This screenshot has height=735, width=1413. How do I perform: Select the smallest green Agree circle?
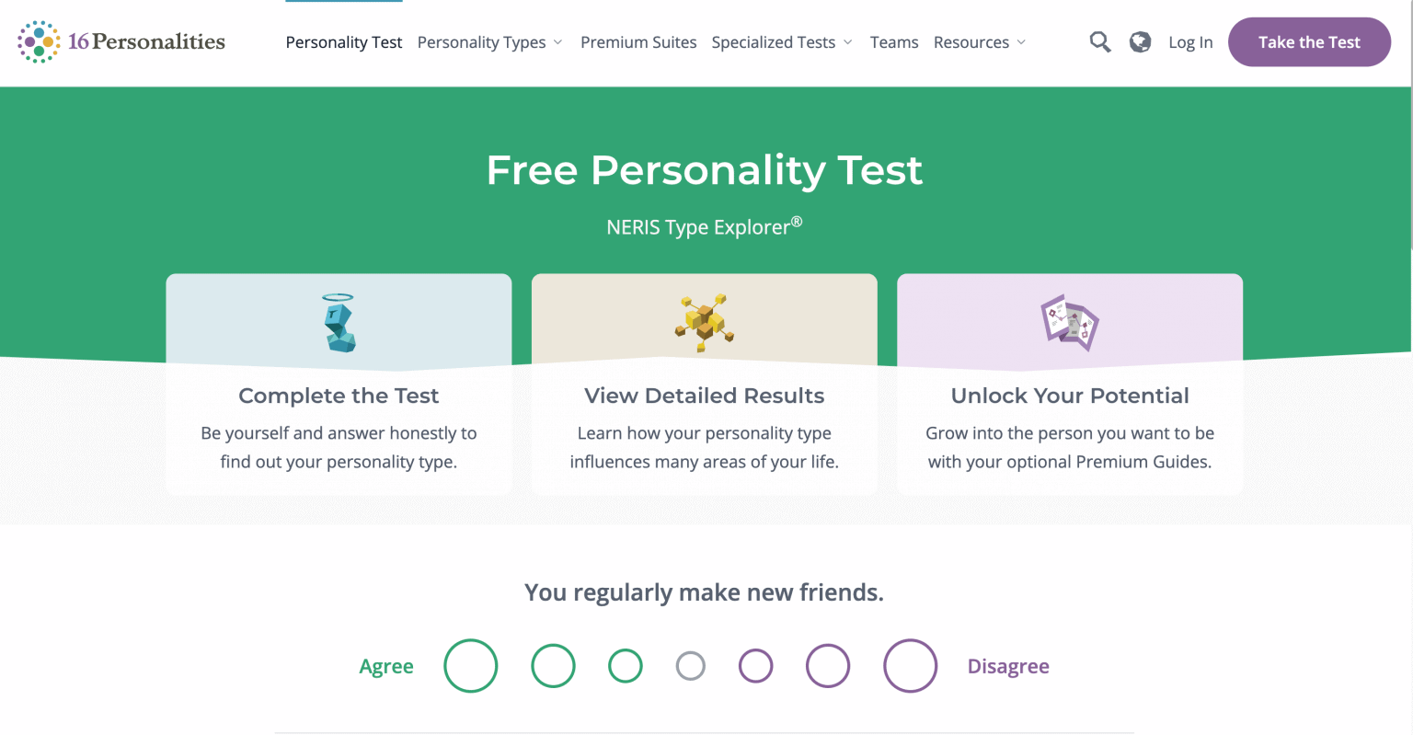pos(626,665)
